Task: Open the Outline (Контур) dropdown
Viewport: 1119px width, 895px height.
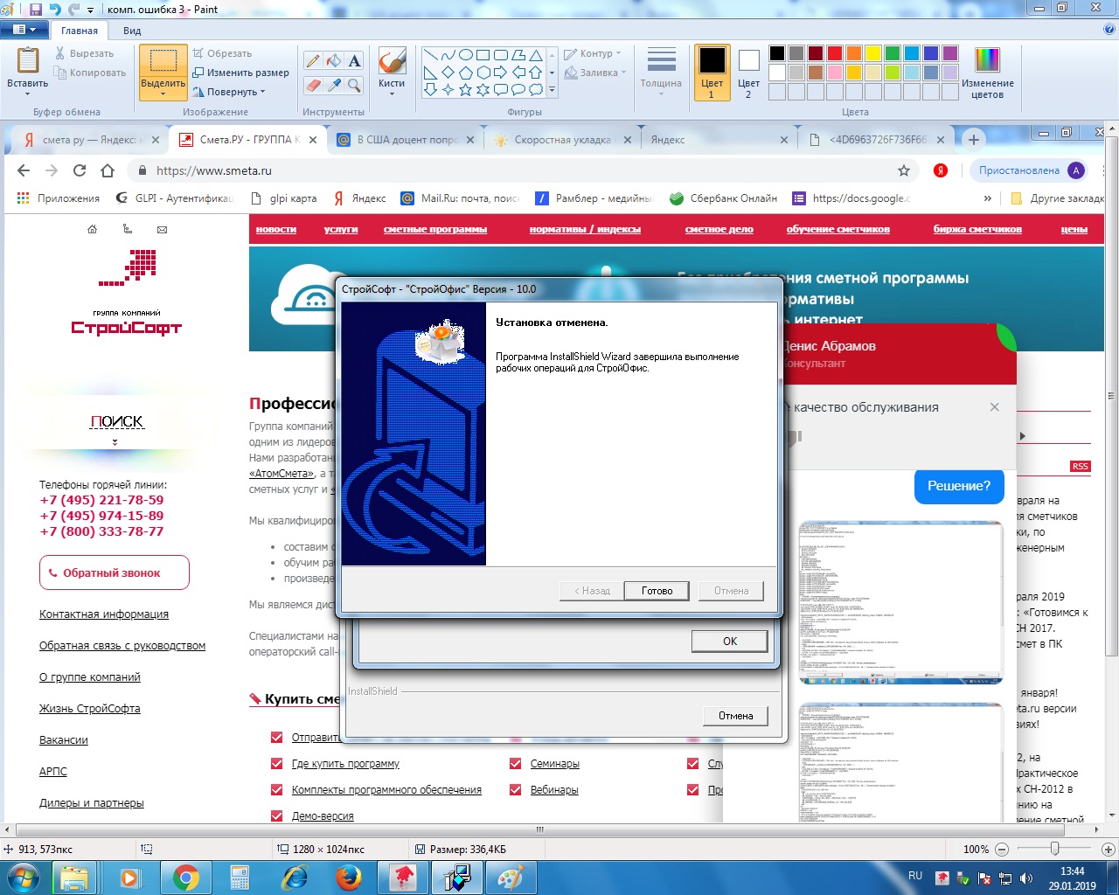Action: (593, 53)
